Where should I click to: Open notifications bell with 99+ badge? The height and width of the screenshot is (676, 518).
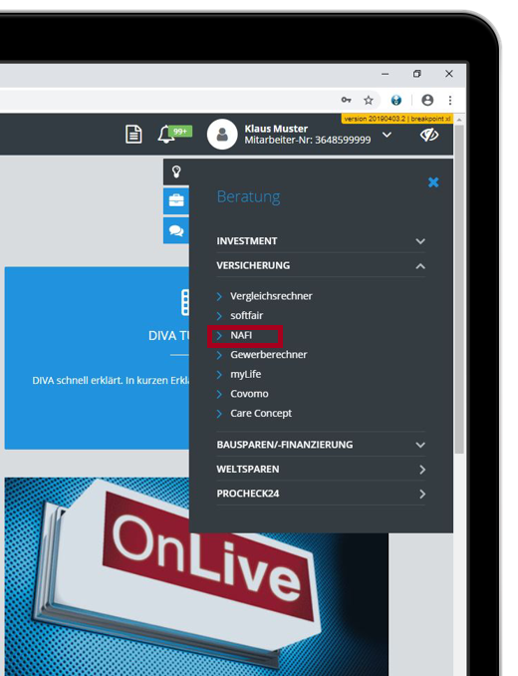point(174,134)
